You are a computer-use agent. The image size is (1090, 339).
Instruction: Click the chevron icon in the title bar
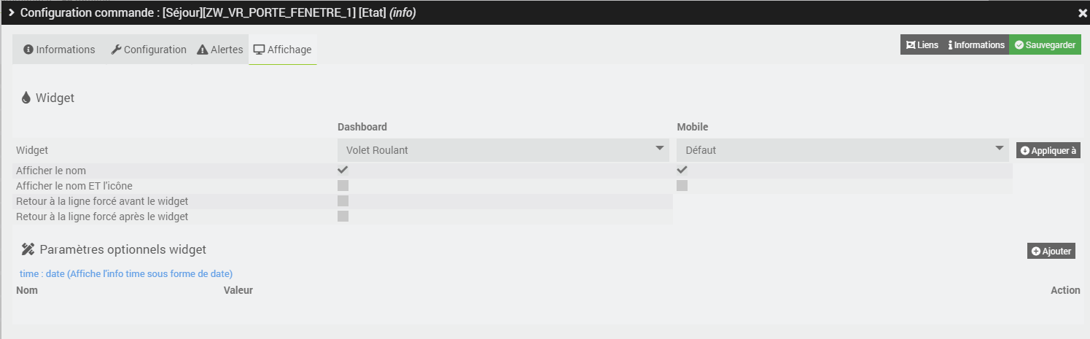(x=12, y=12)
